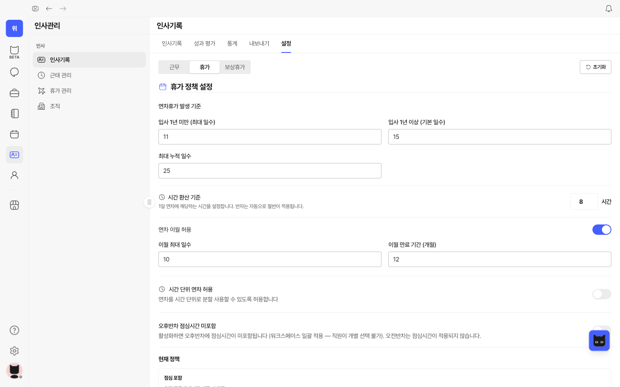Open the briefcase icon in rail
Screen dimensions: 620x387
tap(14, 93)
